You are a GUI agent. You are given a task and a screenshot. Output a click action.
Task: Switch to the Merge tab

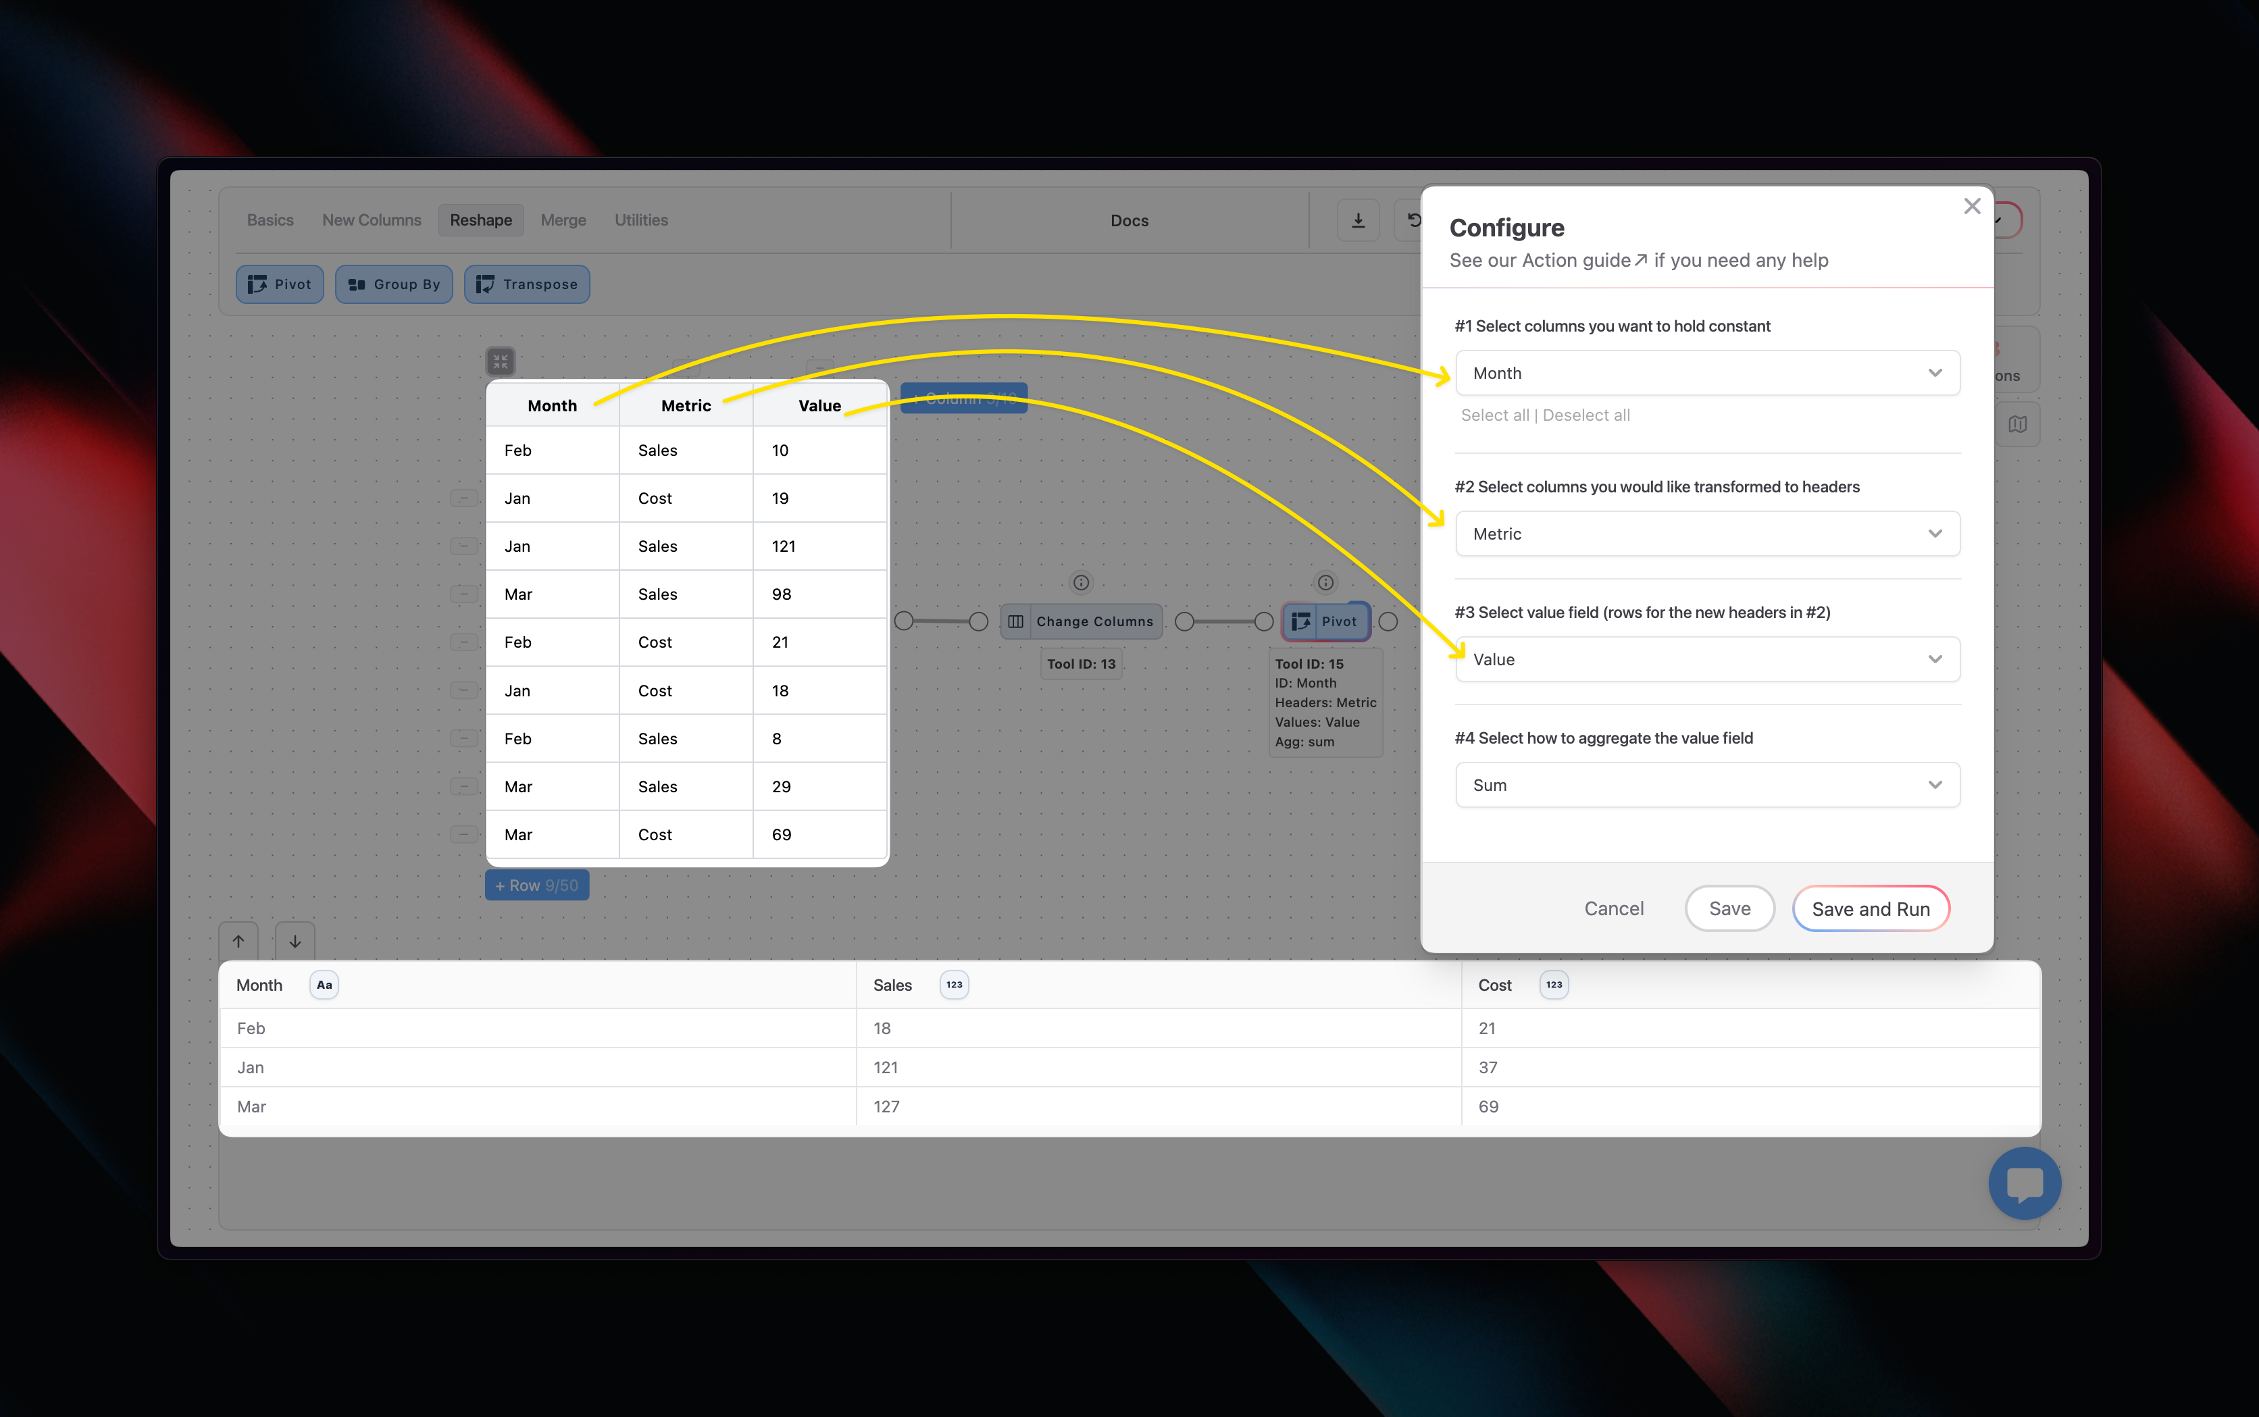[563, 220]
